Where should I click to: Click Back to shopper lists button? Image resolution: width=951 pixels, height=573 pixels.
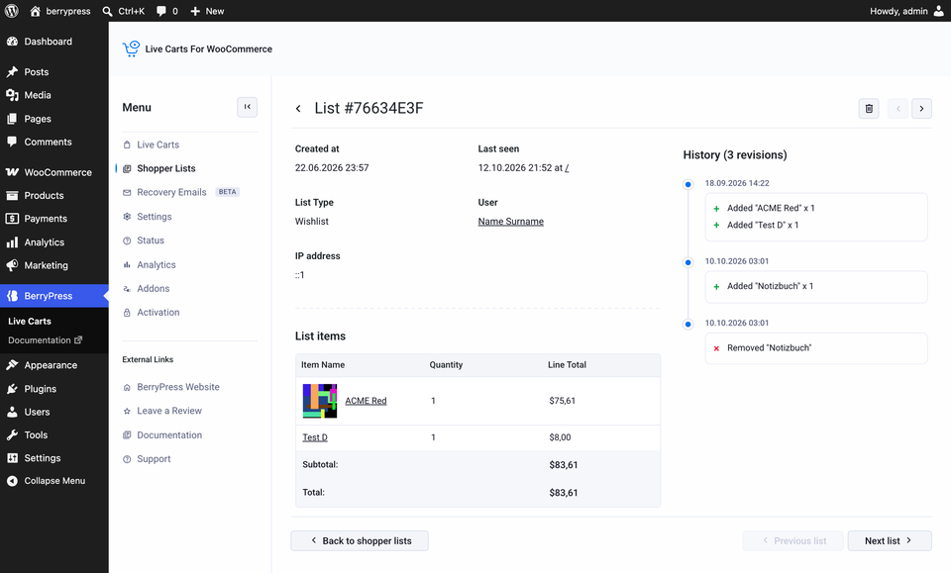click(x=360, y=541)
